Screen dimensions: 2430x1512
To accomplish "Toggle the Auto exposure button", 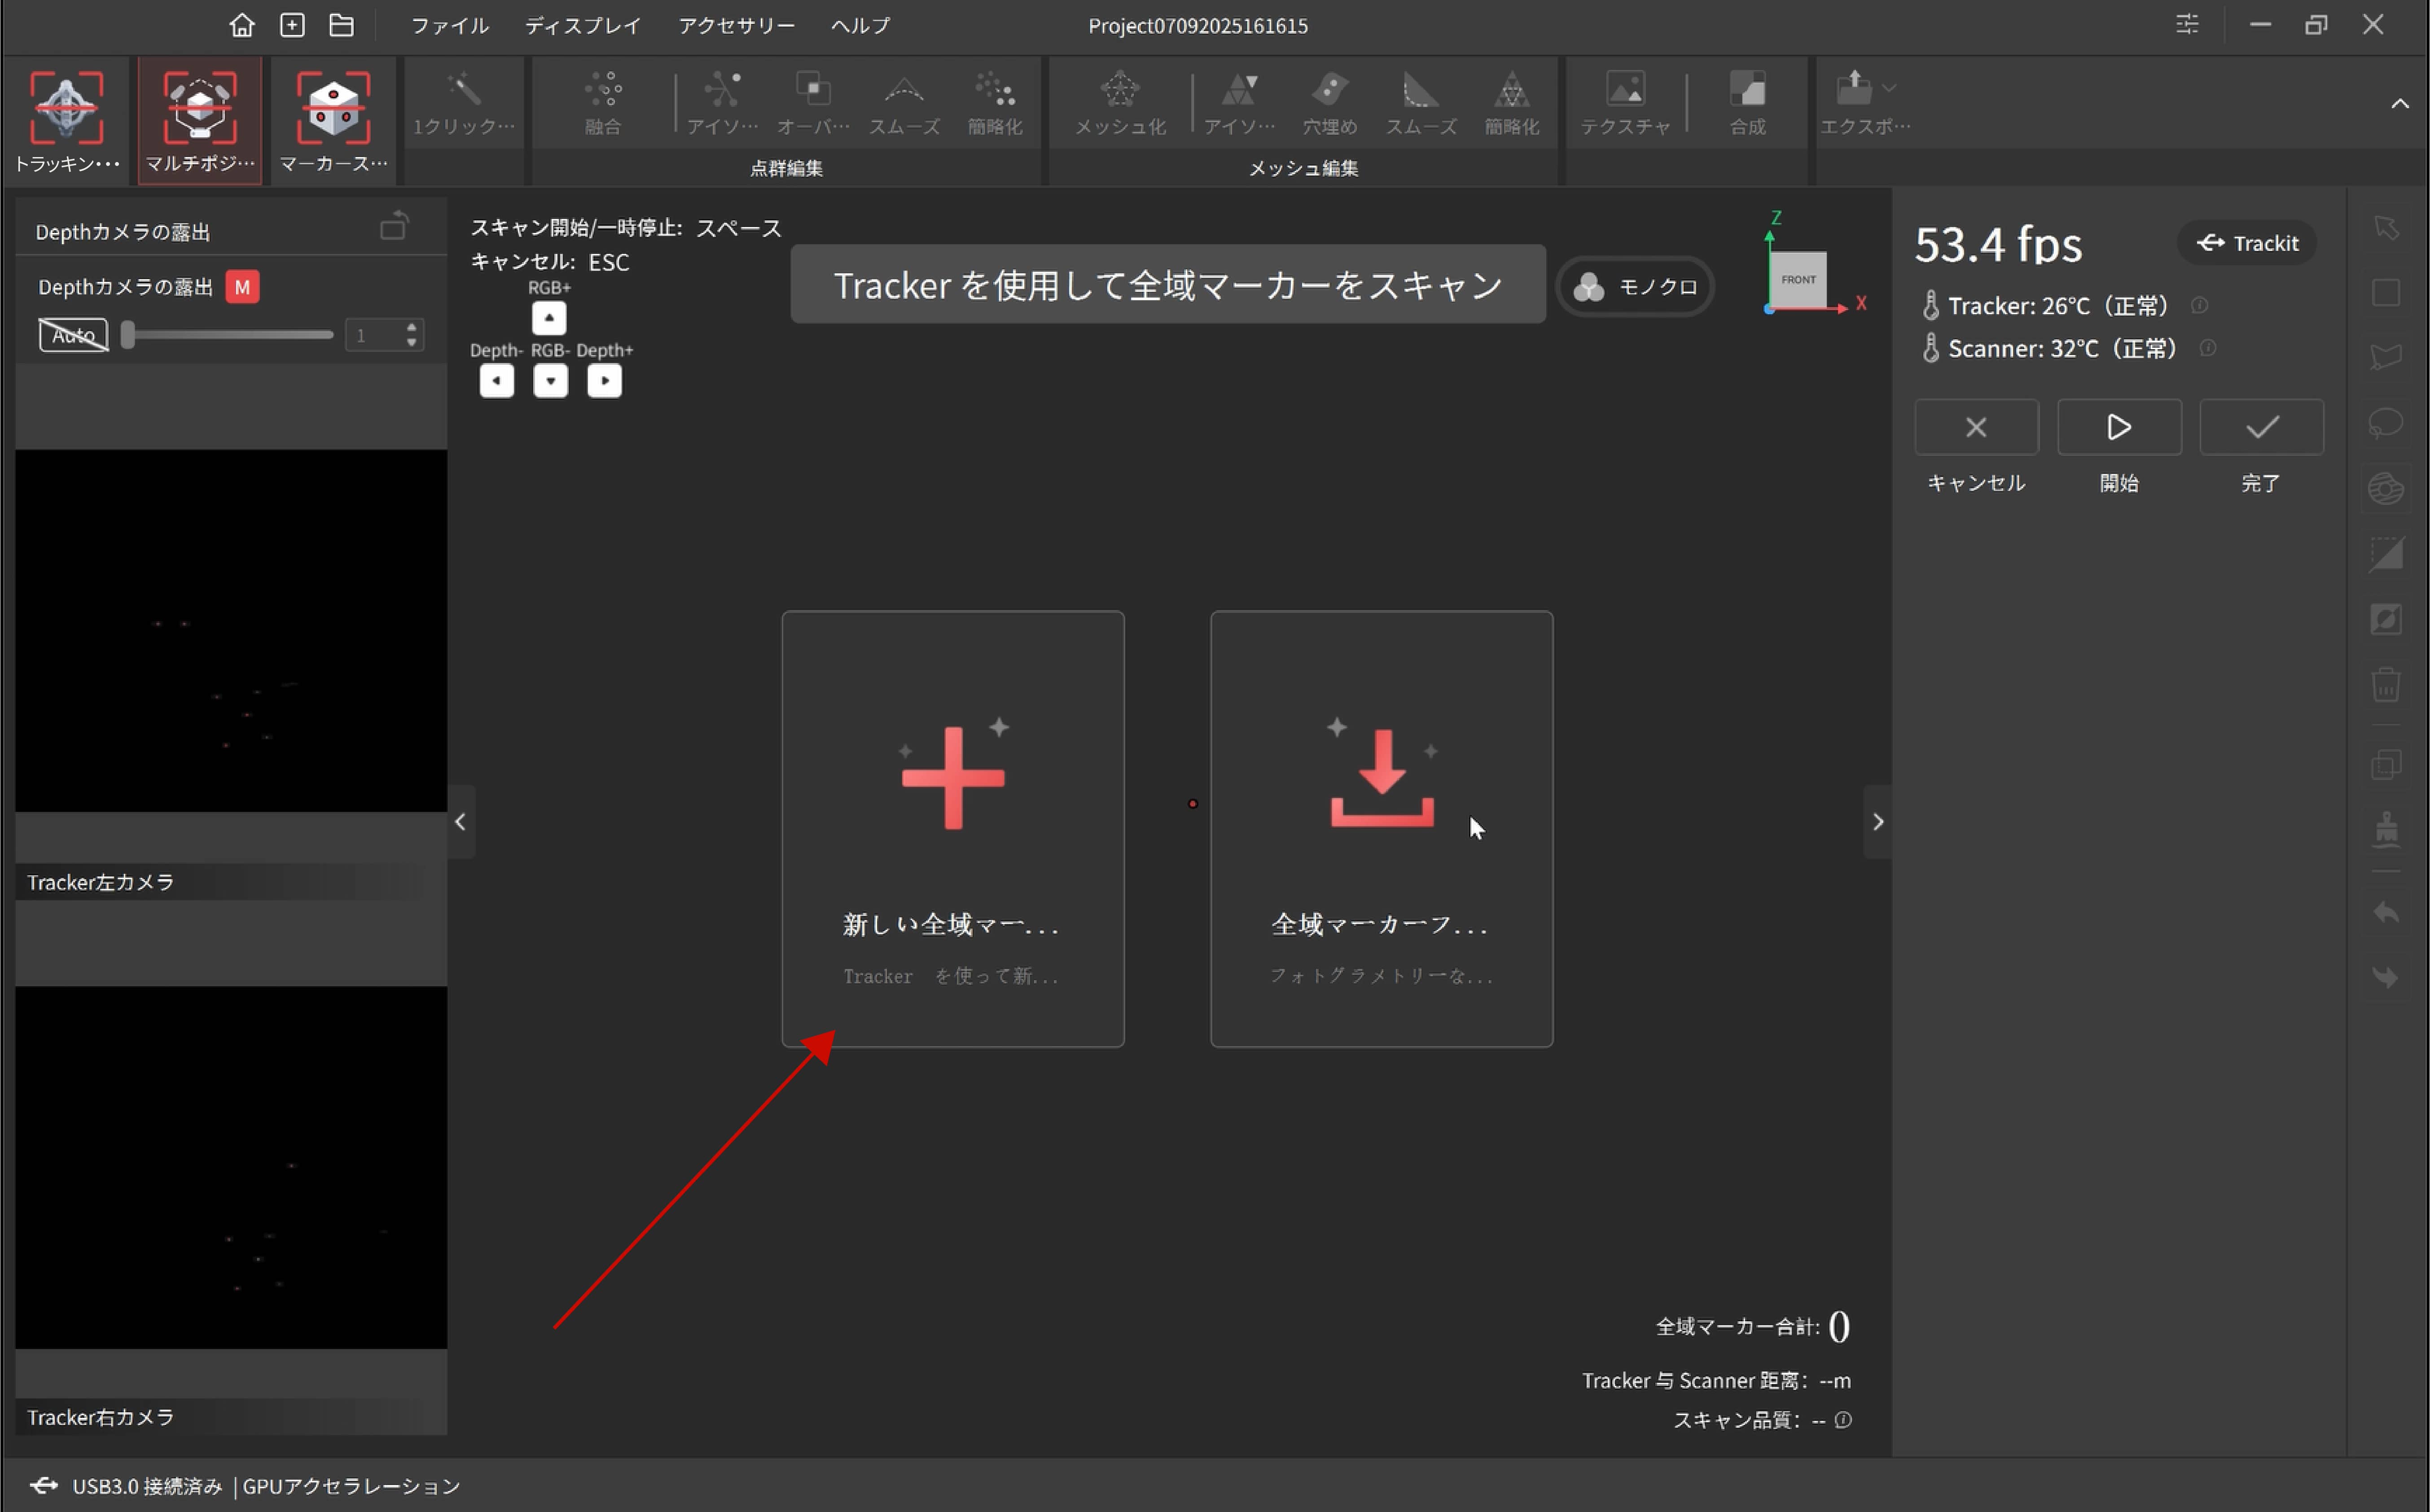I will pyautogui.click(x=73, y=335).
